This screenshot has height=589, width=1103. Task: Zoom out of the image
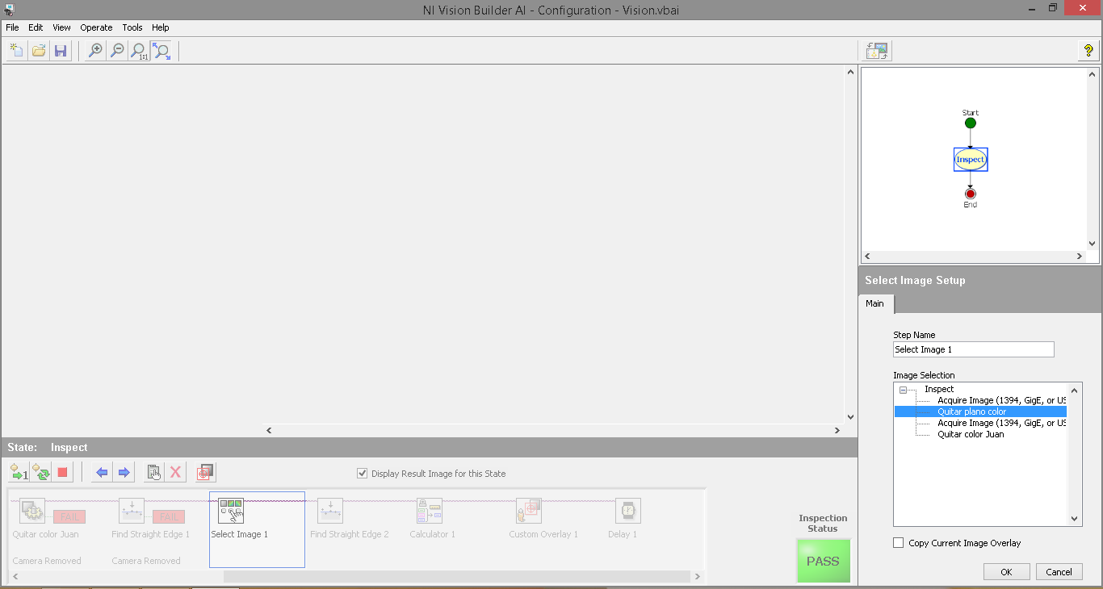tap(117, 51)
